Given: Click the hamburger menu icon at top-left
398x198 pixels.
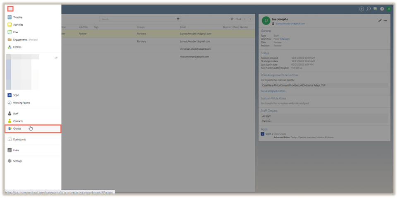Looking at the screenshot, I should click(10, 9).
